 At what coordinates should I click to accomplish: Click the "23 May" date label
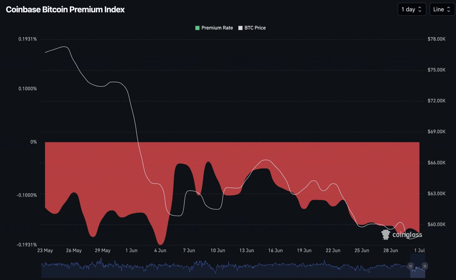click(45, 250)
